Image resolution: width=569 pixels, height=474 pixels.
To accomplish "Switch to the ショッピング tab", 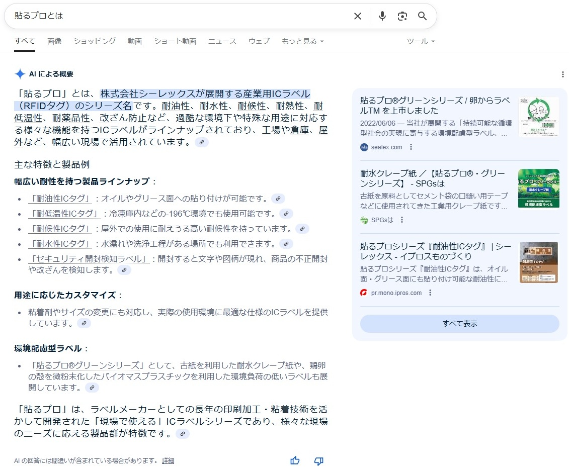I will [x=95, y=41].
